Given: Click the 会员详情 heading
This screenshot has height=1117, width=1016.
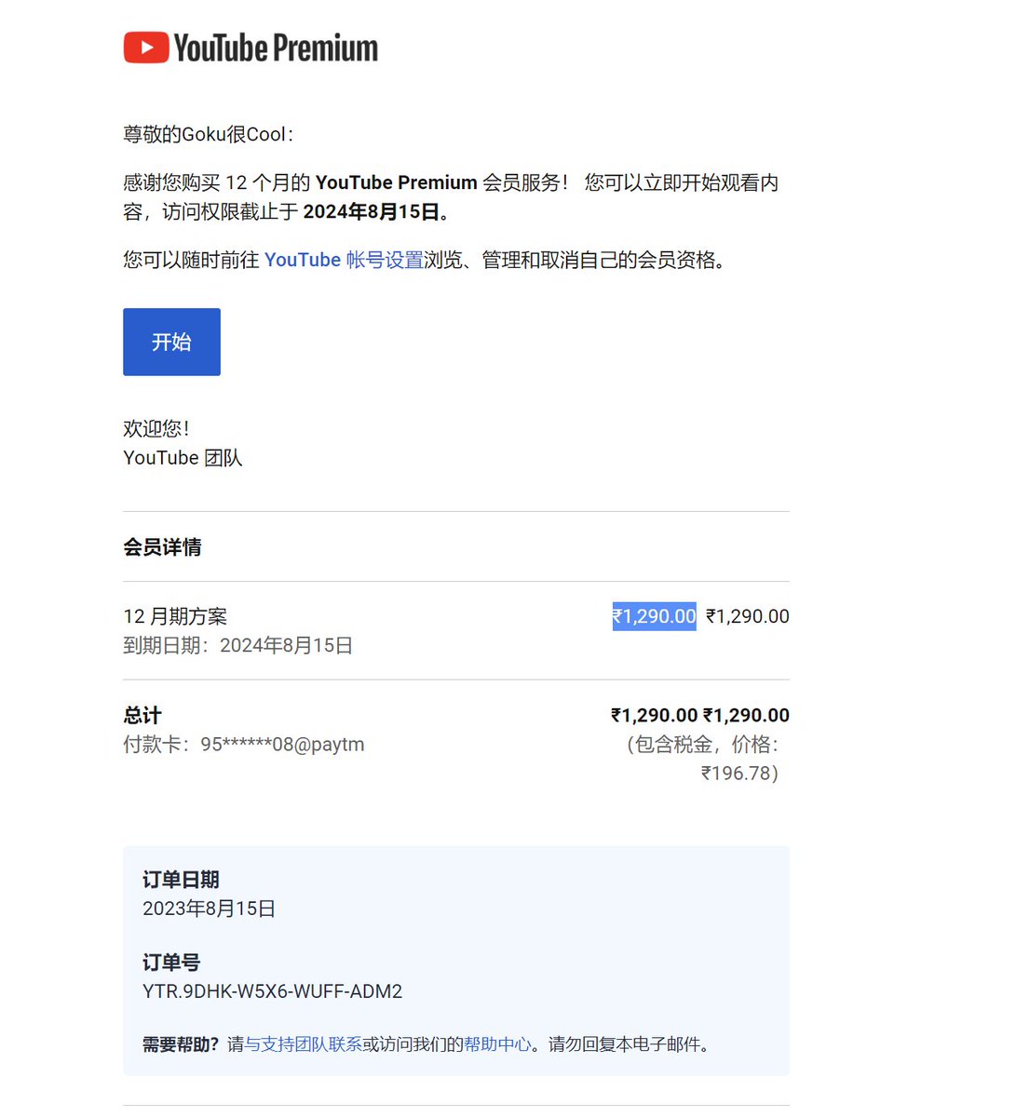Looking at the screenshot, I should pos(162,547).
